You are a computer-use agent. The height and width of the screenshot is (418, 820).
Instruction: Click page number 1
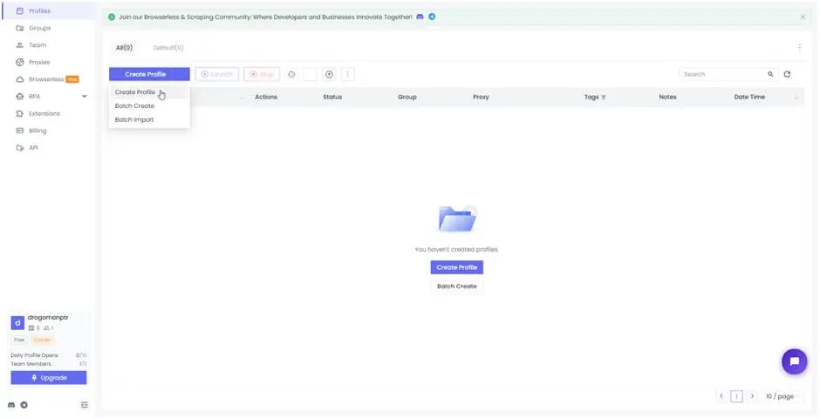(736, 396)
